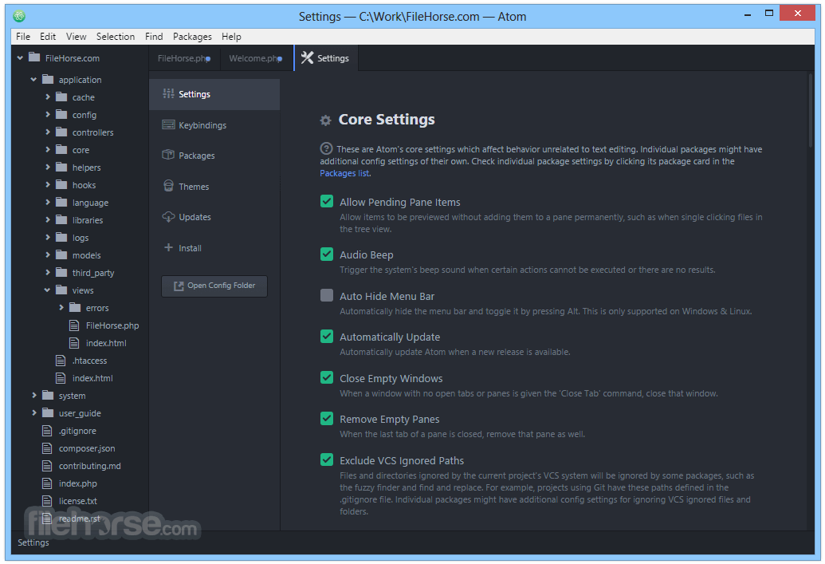Screen dimensions: 825x564
Task: Select the third_party folder row
Action: [x=80, y=273]
